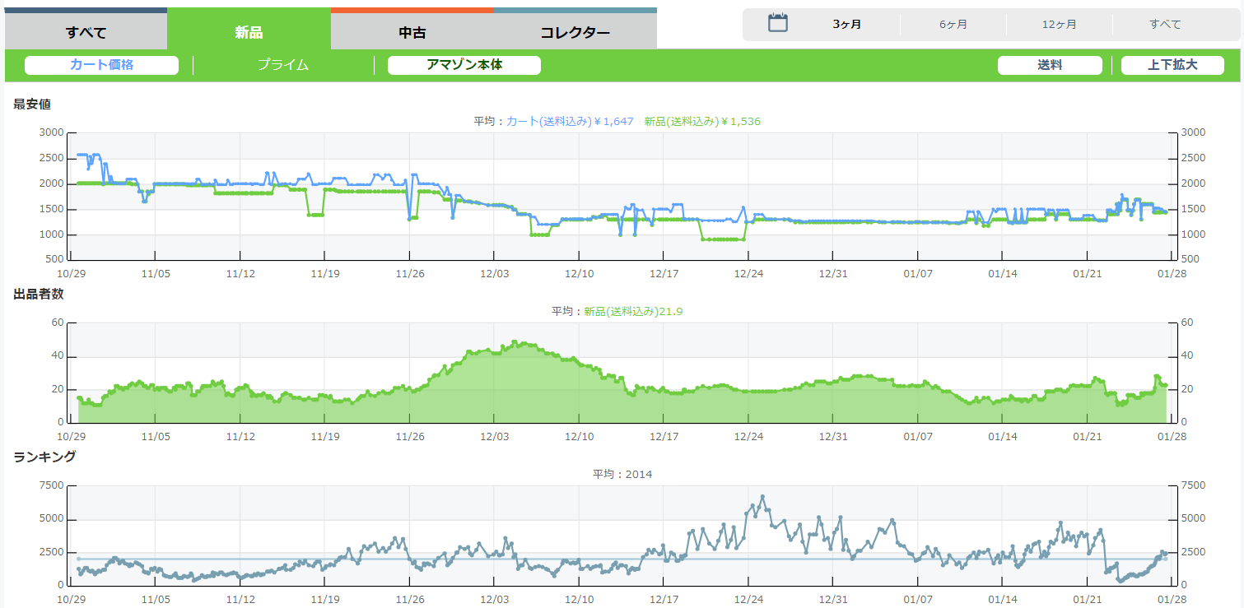Screen dimensions: 1244x608
Task: Select the 6ヶ月 time range
Action: [x=953, y=25]
